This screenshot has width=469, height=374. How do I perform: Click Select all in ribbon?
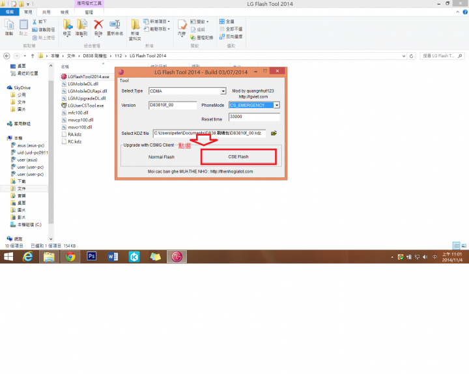[227, 22]
